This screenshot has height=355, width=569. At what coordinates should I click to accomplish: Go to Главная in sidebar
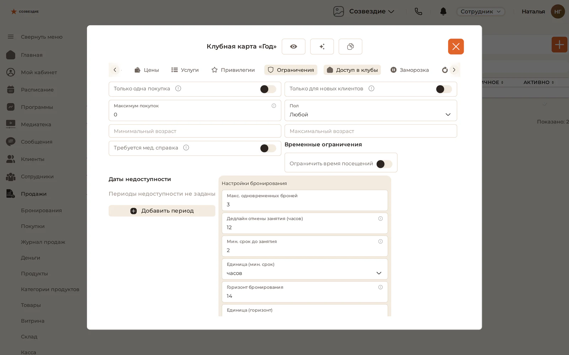tap(32, 55)
